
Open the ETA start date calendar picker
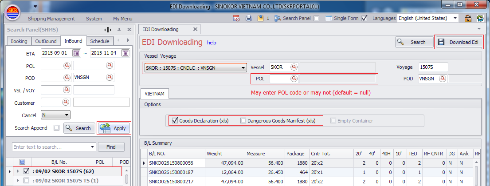pos(76,53)
